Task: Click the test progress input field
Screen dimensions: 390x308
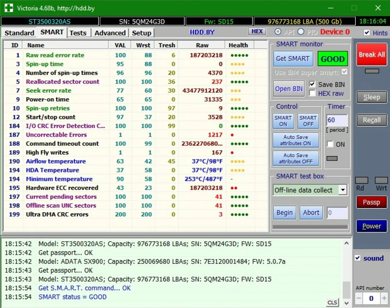Action: (337, 213)
